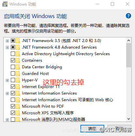Image resolution: width=135 pixels, height=136 pixels.
Task: Select the Containers folder icon
Action: tap(18, 60)
